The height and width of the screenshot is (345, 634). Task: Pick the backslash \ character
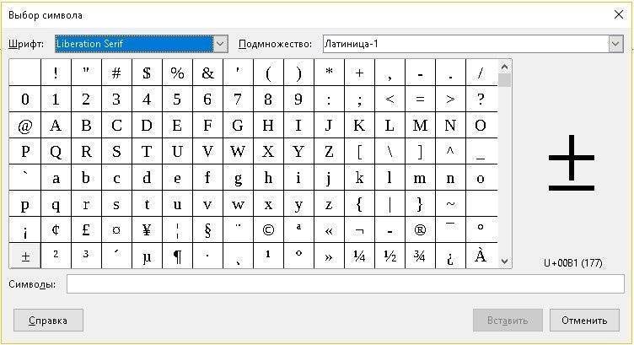click(x=390, y=151)
